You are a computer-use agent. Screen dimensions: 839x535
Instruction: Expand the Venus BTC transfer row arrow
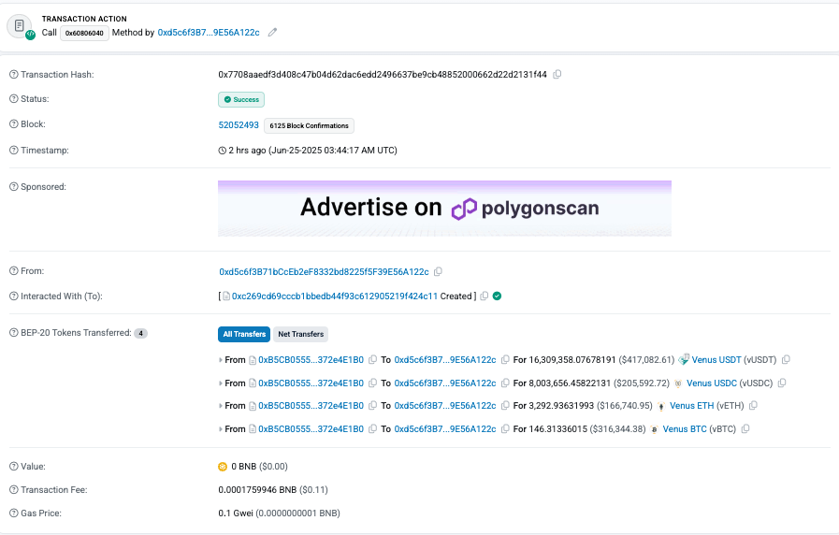tap(221, 429)
